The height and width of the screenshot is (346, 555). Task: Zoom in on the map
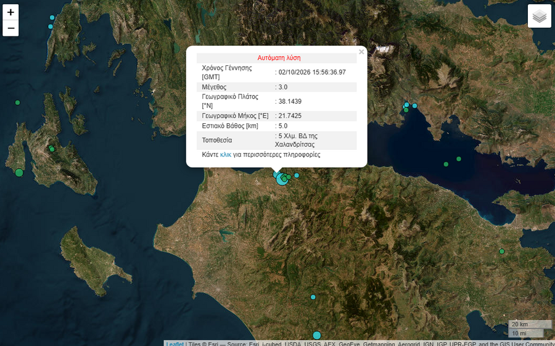coord(10,12)
